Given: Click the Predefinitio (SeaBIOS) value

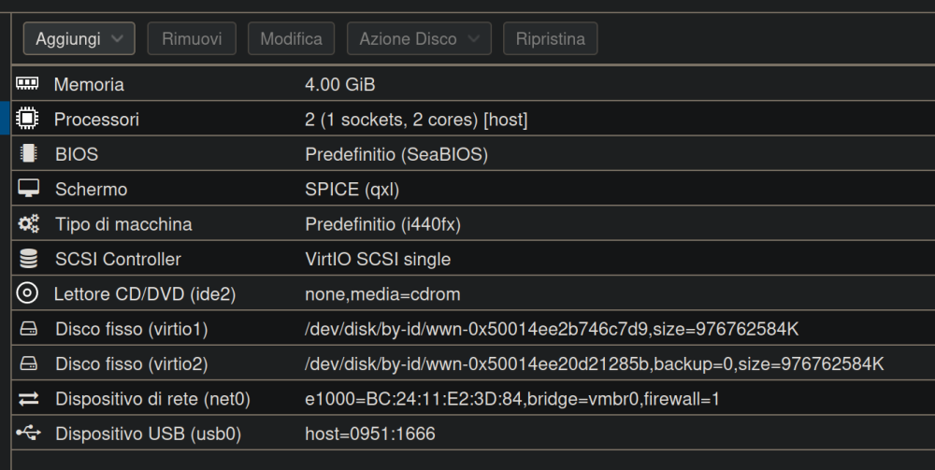Looking at the screenshot, I should (x=396, y=154).
